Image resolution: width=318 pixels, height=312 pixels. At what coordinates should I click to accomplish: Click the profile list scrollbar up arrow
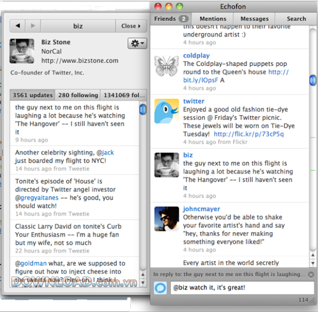tap(143, 275)
